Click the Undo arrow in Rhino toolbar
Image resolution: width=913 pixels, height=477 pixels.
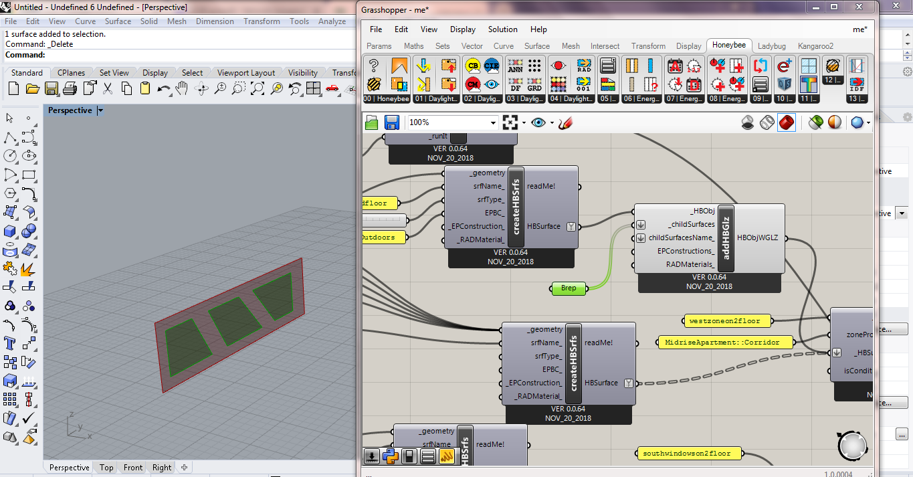point(164,88)
